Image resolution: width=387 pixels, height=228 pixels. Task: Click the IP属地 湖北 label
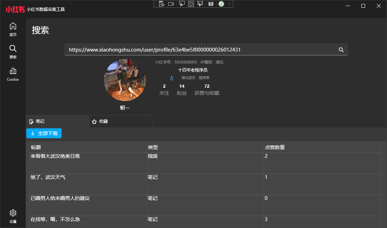coord(212,62)
